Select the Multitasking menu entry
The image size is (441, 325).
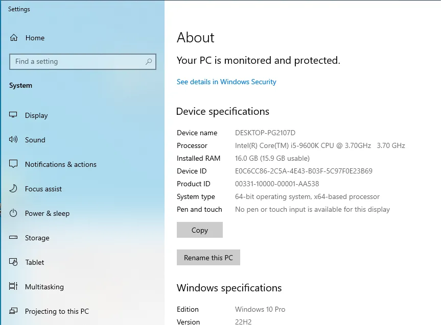tap(44, 287)
